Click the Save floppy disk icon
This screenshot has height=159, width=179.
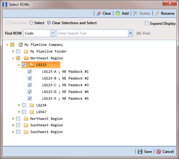pos(140,152)
